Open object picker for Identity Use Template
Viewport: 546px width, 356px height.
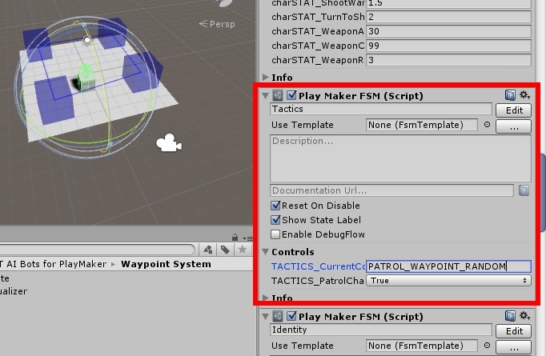pos(487,346)
